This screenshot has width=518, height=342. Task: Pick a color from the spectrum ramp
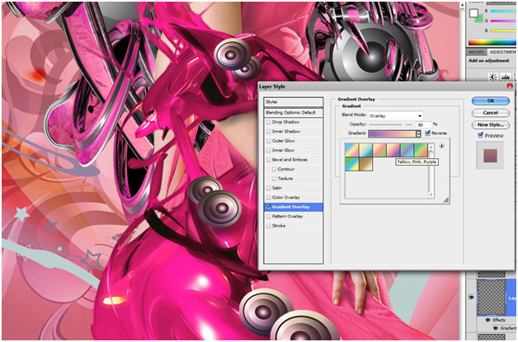click(492, 43)
